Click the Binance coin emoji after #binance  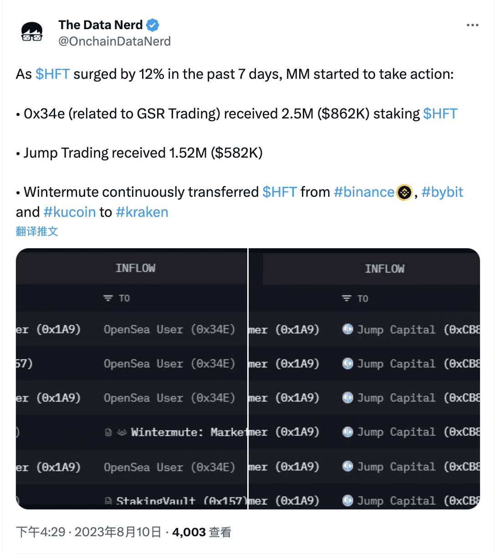pyautogui.click(x=404, y=192)
